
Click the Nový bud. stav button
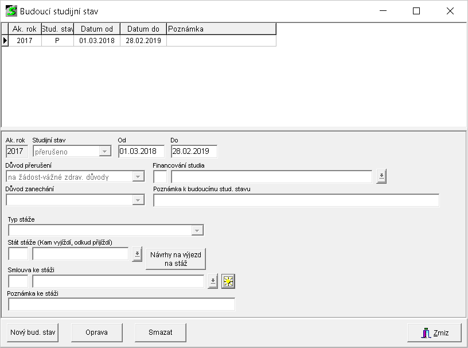tap(33, 332)
